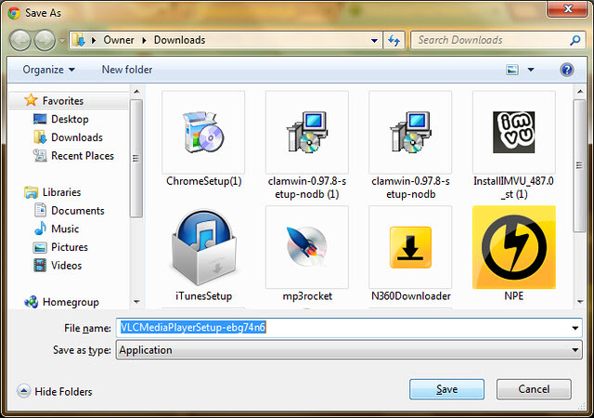Click the ChromeSetup(1) file name label
Viewport: 594px width, 418px height.
pyautogui.click(x=204, y=181)
